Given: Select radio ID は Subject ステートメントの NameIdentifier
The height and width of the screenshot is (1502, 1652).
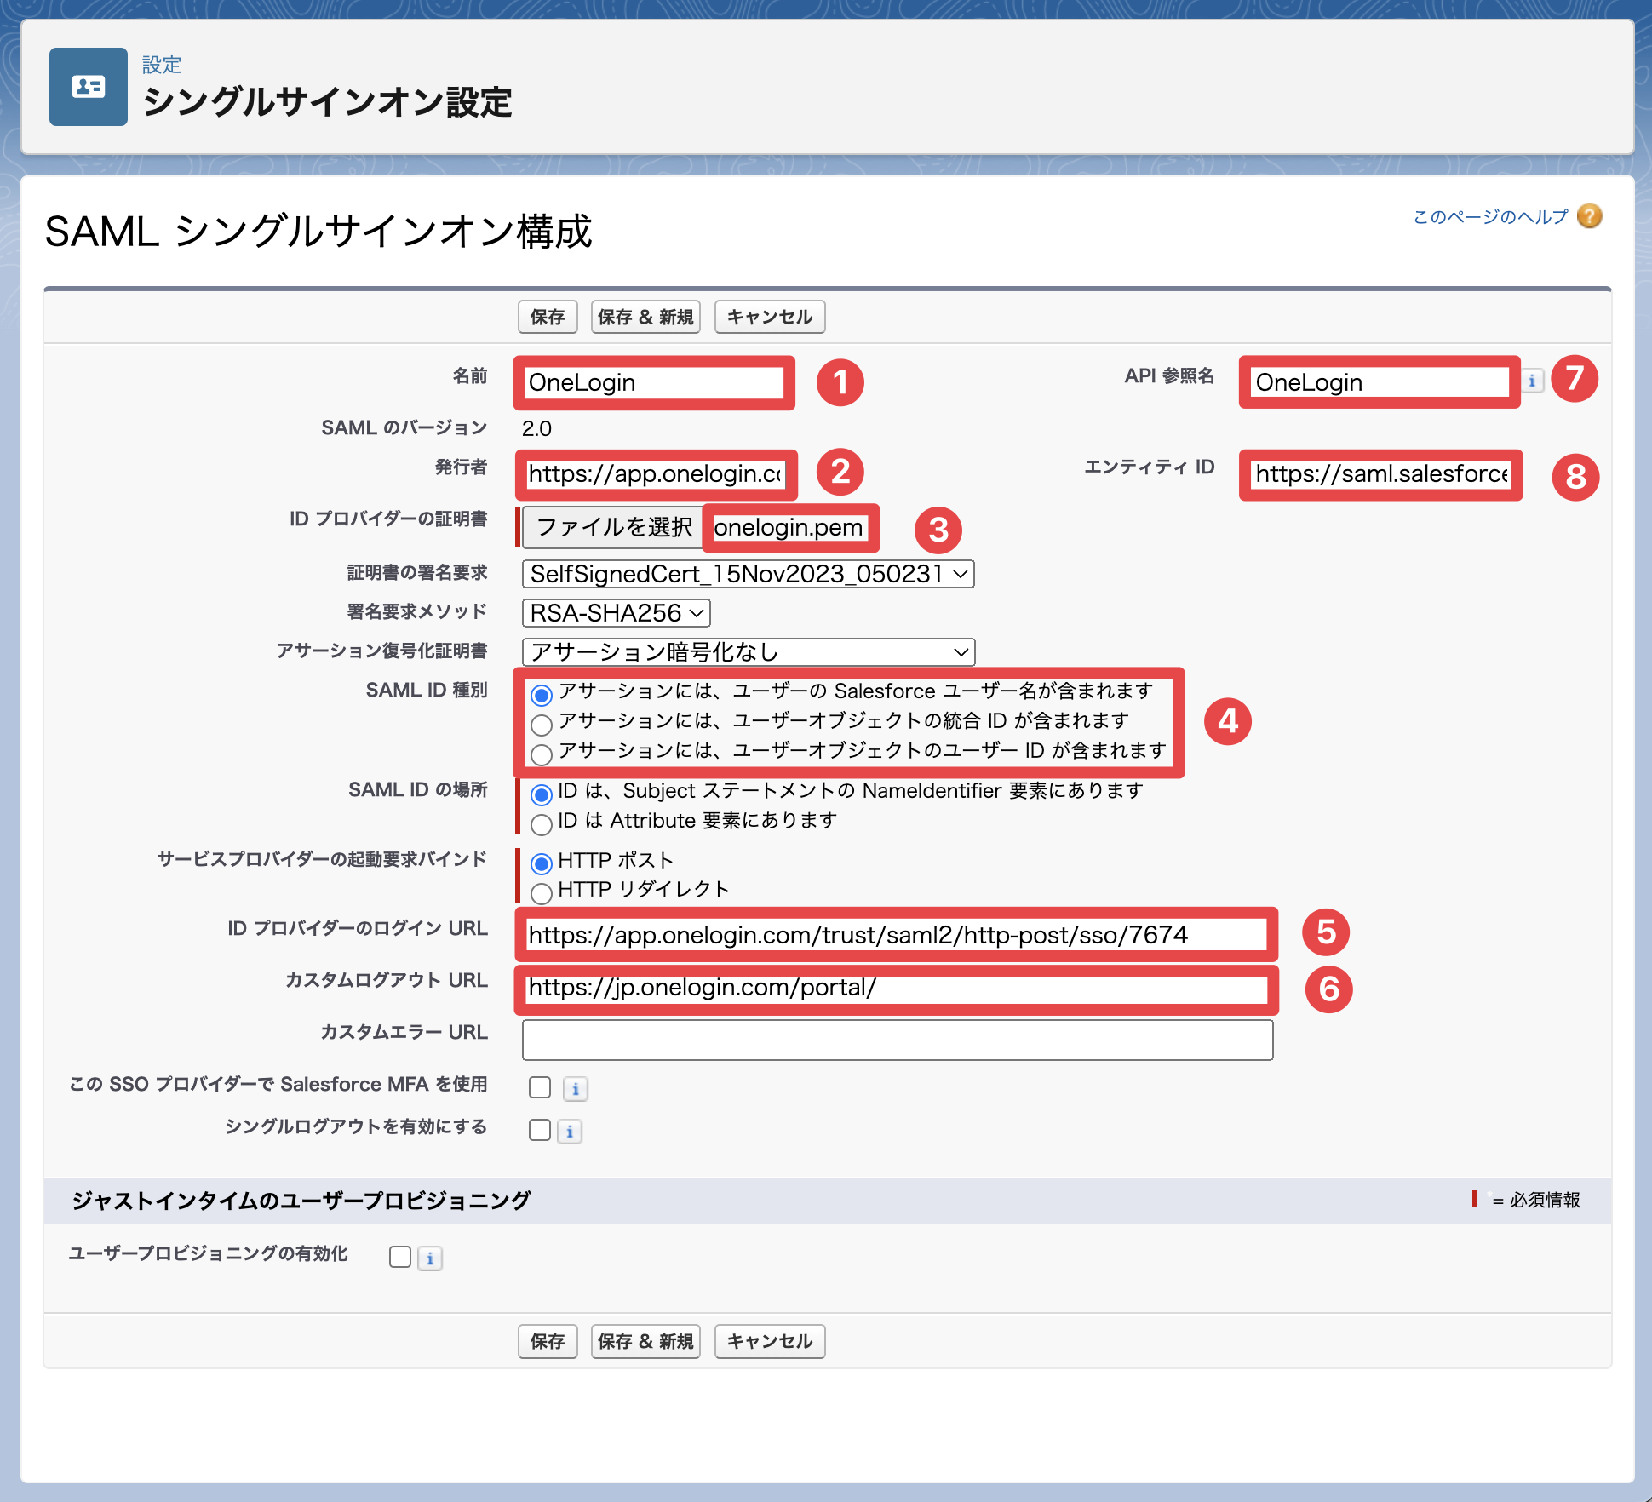Looking at the screenshot, I should [x=542, y=794].
